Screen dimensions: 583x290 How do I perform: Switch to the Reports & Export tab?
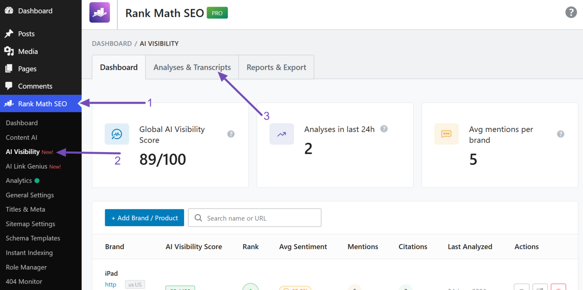coord(276,67)
